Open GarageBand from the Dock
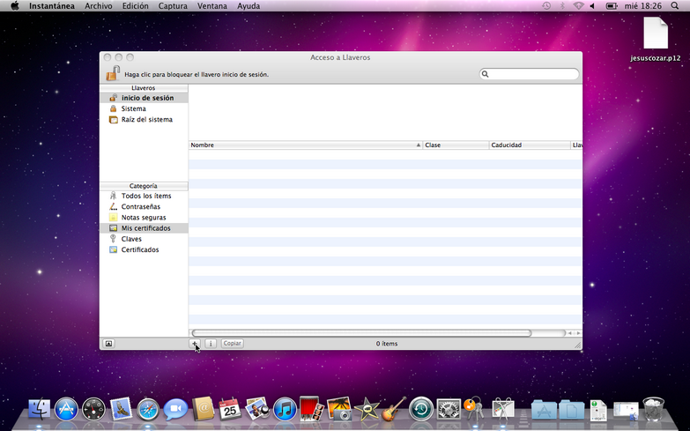Image resolution: width=690 pixels, height=431 pixels. (x=393, y=409)
